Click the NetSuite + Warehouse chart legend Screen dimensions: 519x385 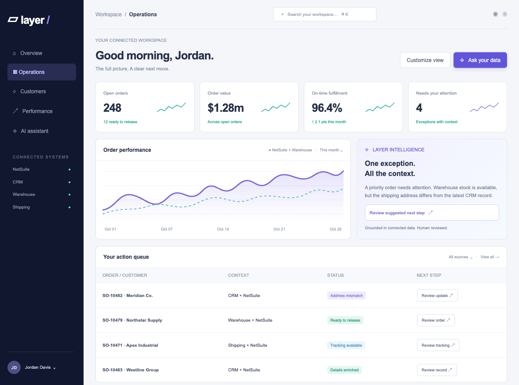290,150
